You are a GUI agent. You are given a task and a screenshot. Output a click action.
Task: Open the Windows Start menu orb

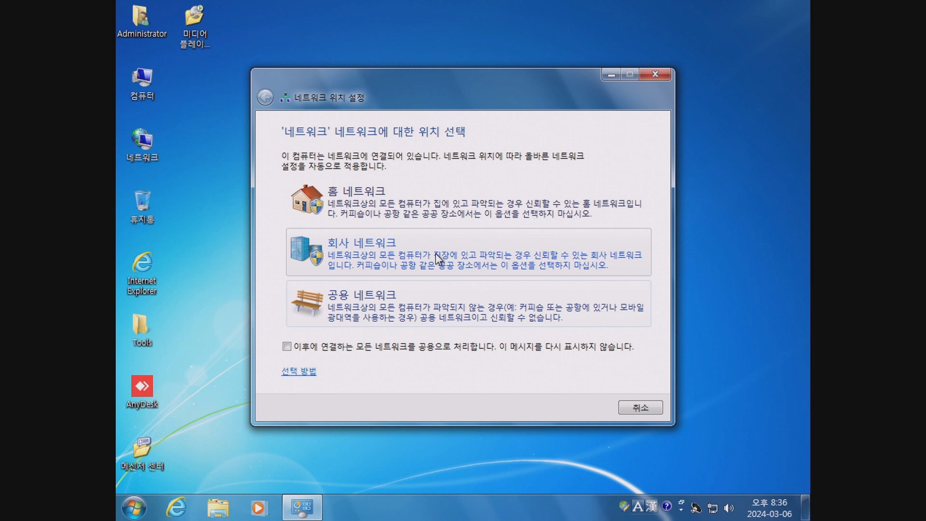[x=134, y=507]
